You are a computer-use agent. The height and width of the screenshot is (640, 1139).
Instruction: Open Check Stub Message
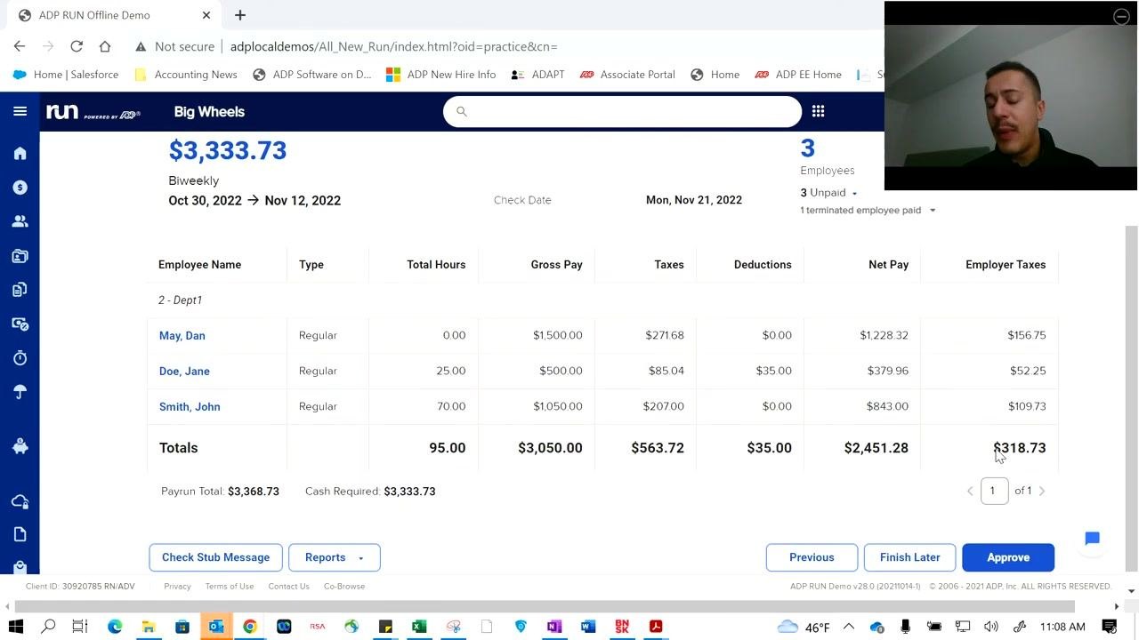(215, 557)
